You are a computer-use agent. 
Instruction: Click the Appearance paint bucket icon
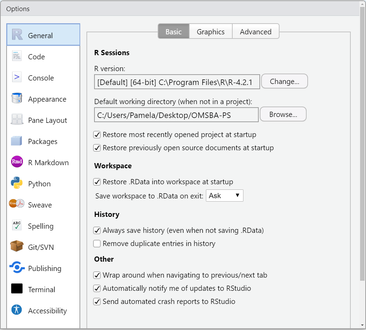[17, 98]
